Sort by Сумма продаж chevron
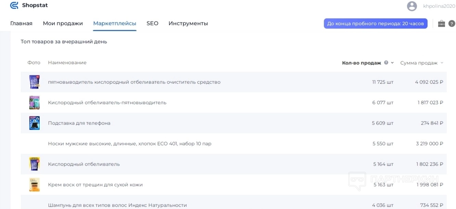456x209 pixels. [x=442, y=63]
